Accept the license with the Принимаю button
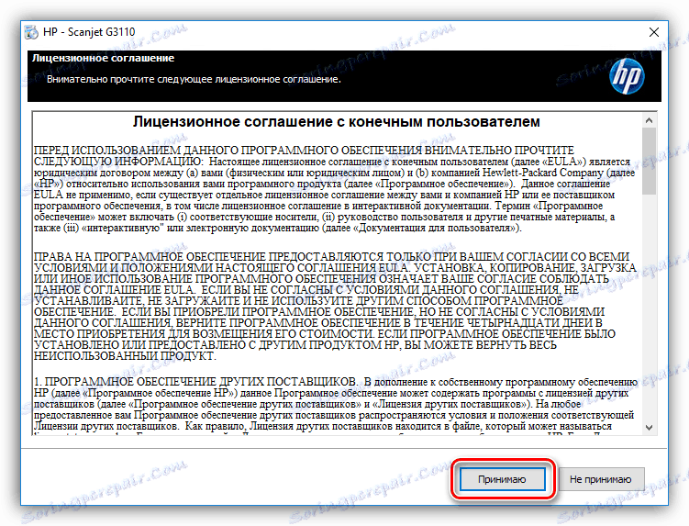This screenshot has width=689, height=526. [x=502, y=479]
